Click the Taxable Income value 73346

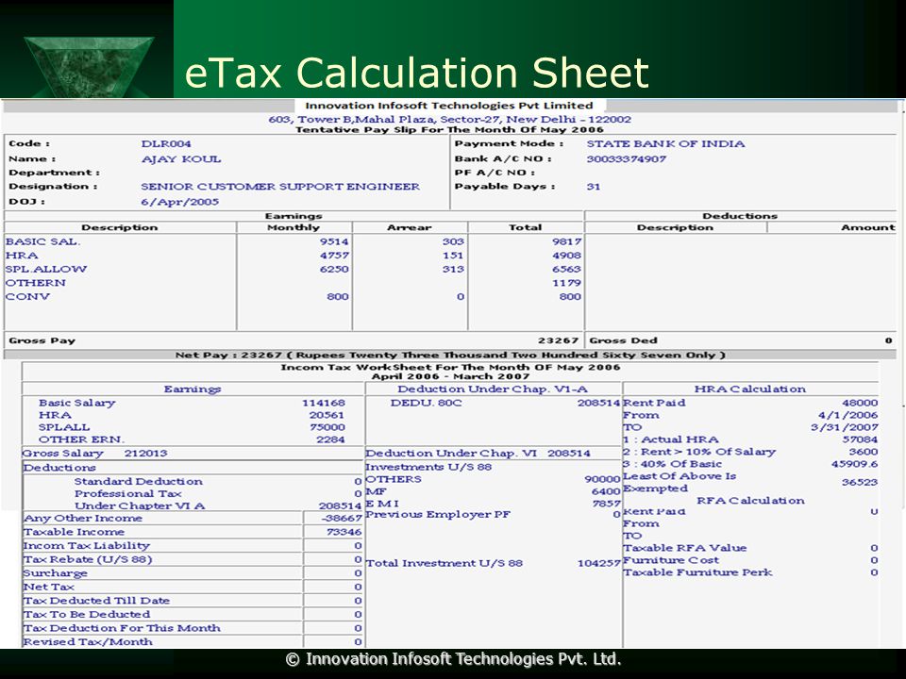point(344,532)
